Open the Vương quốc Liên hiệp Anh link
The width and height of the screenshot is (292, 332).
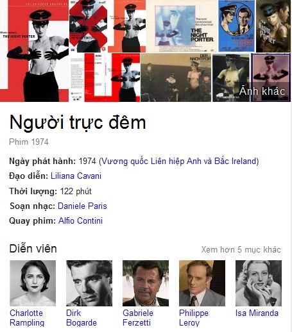(179, 161)
